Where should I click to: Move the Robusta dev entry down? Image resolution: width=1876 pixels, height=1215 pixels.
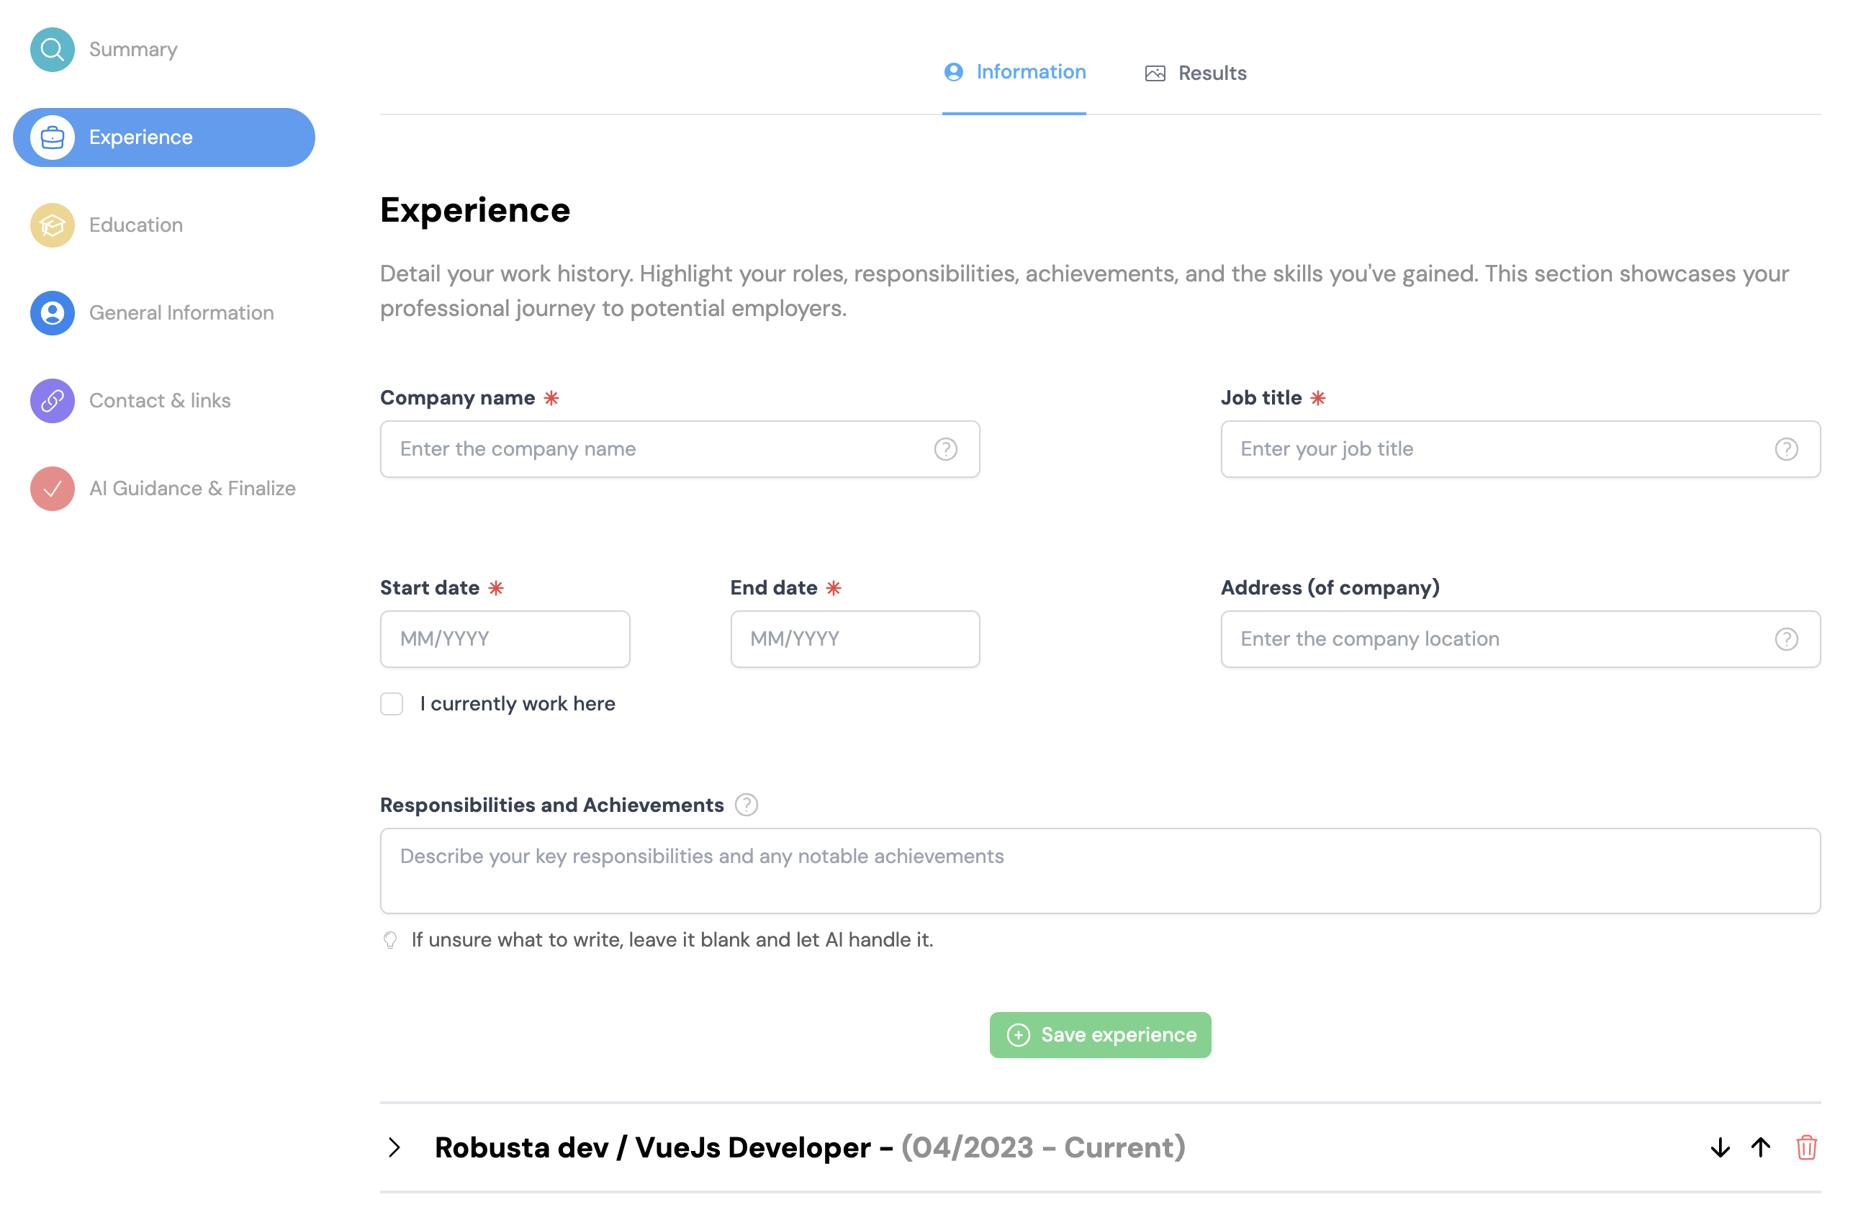pyautogui.click(x=1720, y=1147)
